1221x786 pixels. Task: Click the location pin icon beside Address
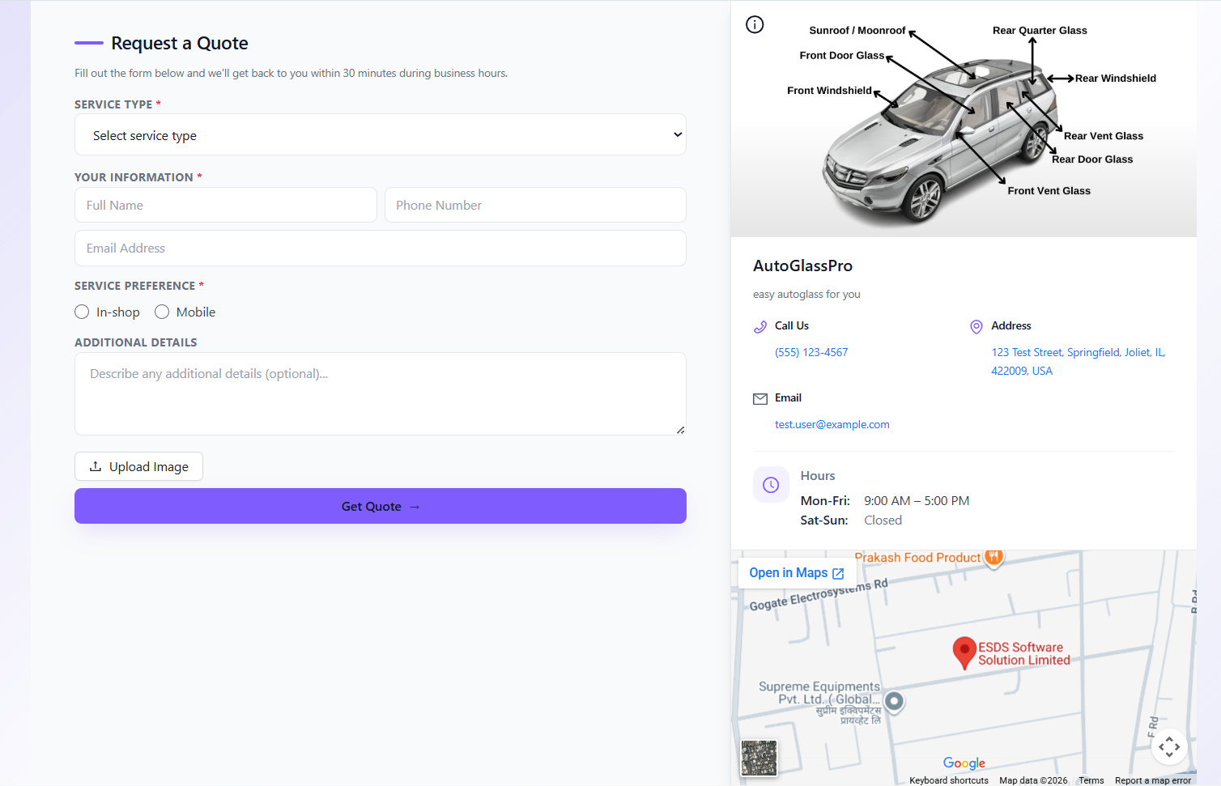pyautogui.click(x=976, y=327)
